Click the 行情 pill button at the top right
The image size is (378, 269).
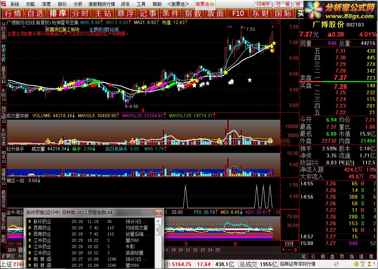tap(283, 4)
